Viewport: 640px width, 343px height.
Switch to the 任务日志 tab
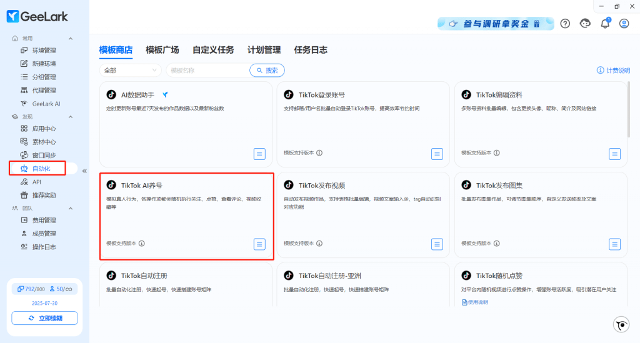coord(311,50)
